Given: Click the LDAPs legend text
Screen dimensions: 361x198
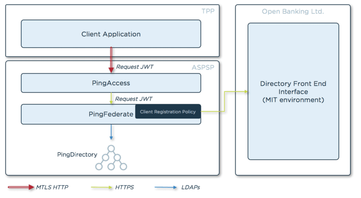Looking at the screenshot, I should 191,187.
